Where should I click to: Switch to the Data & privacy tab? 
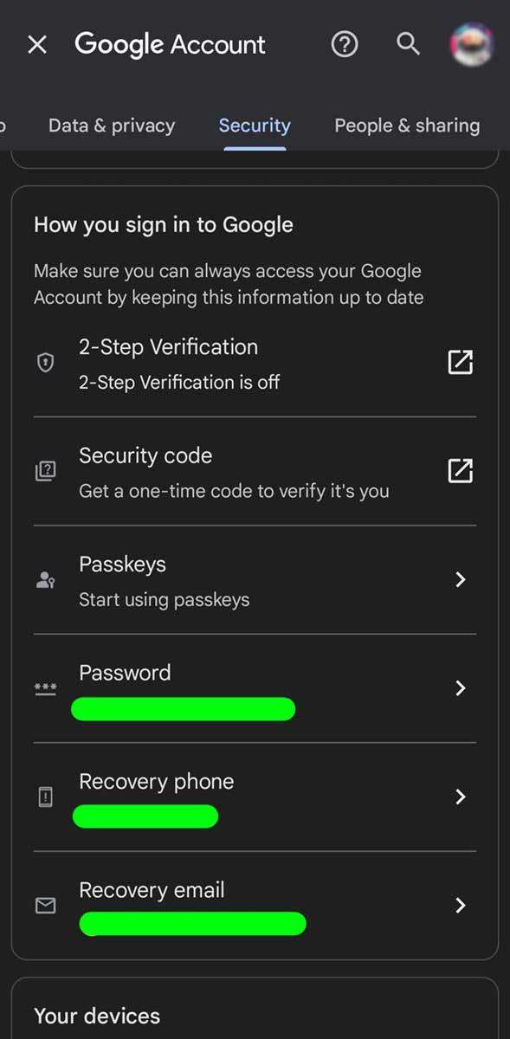point(112,126)
